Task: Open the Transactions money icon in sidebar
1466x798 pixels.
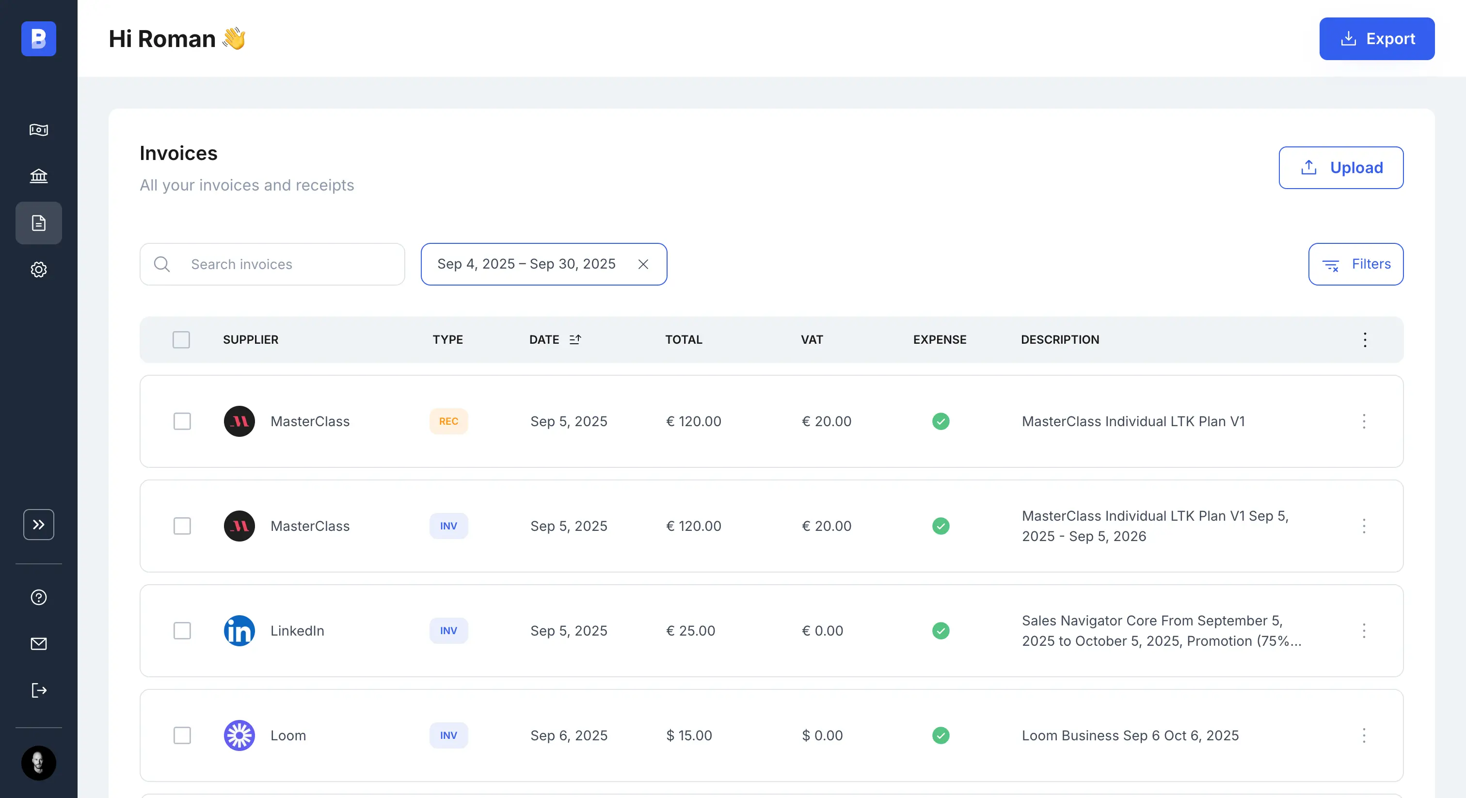Action: 38,130
